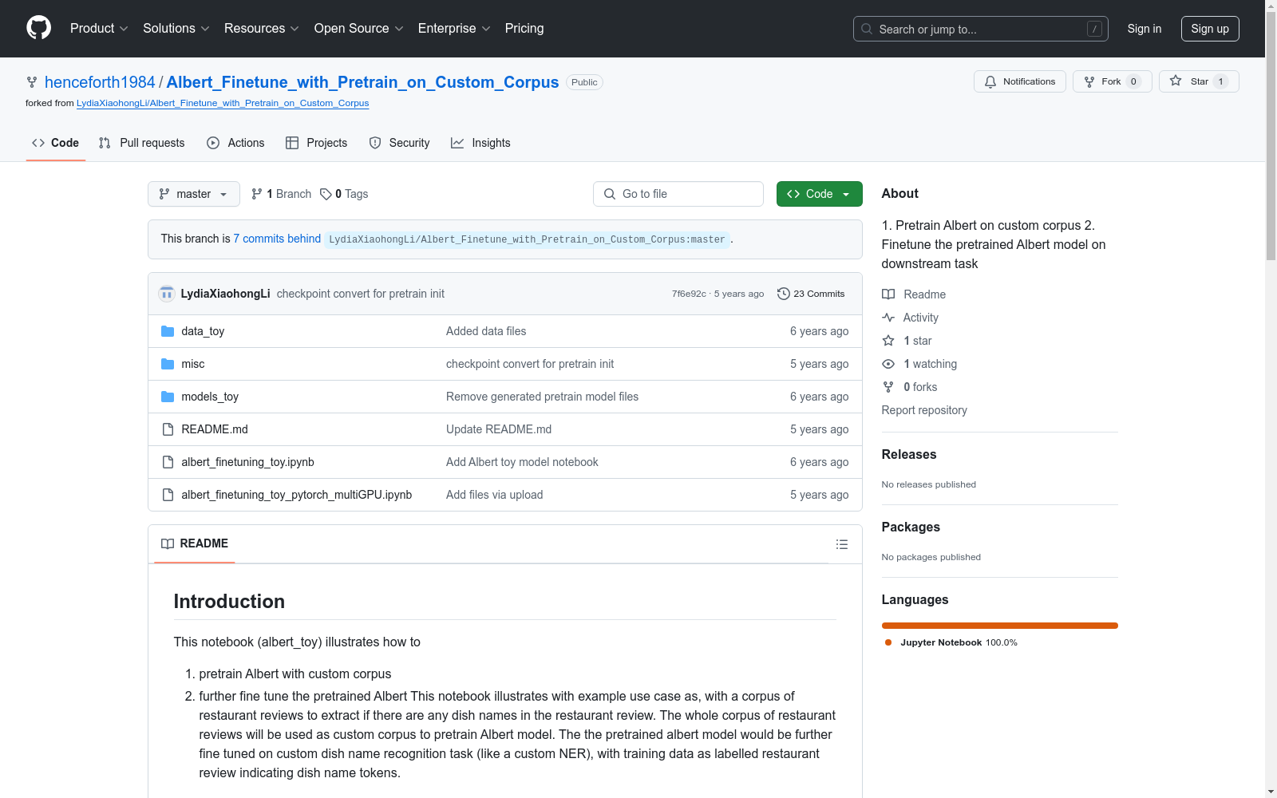This screenshot has width=1277, height=798.
Task: Click the Readme book icon in About
Action: (888, 294)
